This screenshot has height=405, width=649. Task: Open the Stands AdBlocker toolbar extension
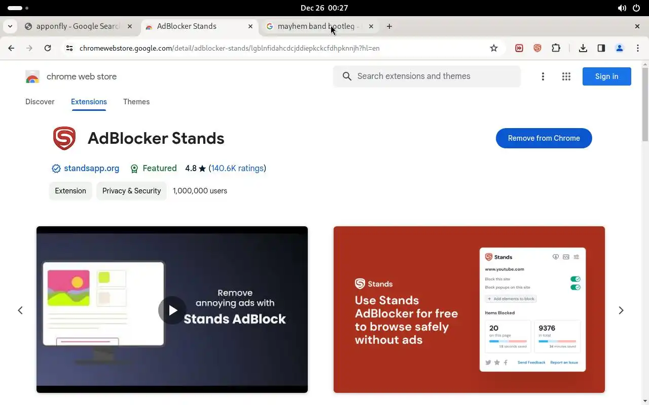(537, 48)
